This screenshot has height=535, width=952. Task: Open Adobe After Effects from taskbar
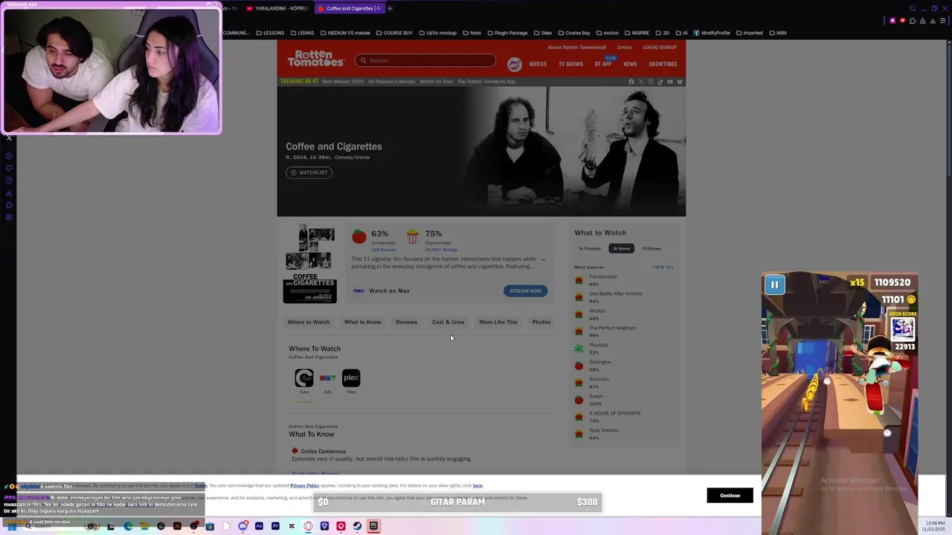coord(259,526)
